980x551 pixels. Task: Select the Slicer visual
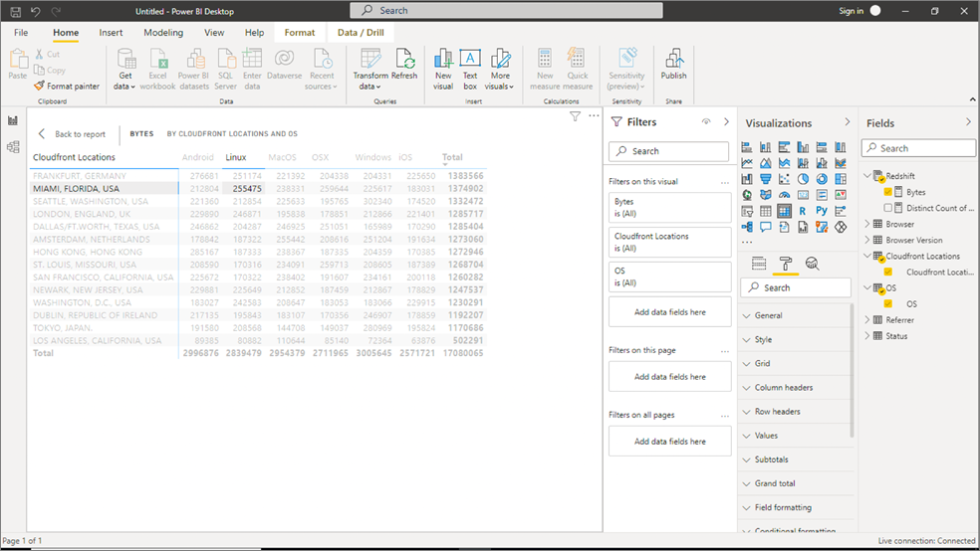point(747,211)
